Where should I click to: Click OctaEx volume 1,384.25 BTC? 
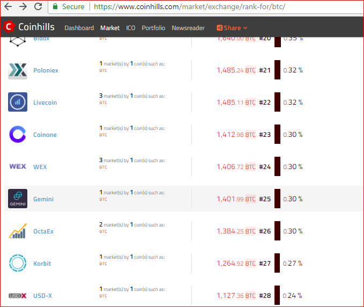236,231
